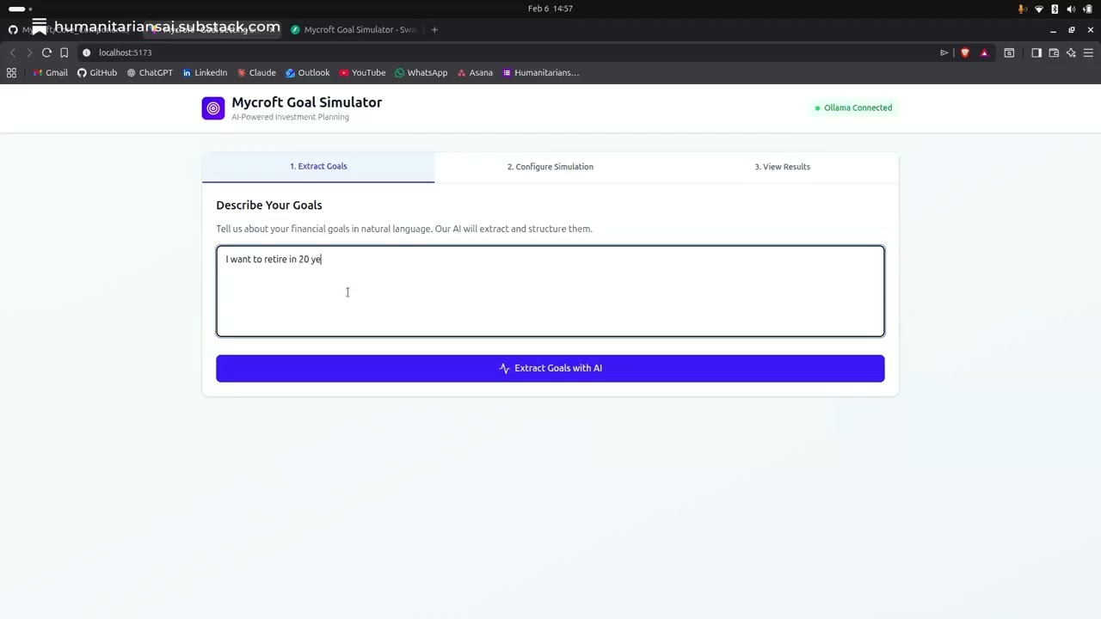1101x619 pixels.
Task: Click the Ollama Connected status badge
Action: 854,108
